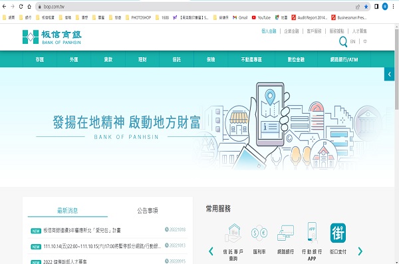This screenshot has width=399, height=264.
Task: Open the 網路銀行 service icon
Action: point(285,239)
